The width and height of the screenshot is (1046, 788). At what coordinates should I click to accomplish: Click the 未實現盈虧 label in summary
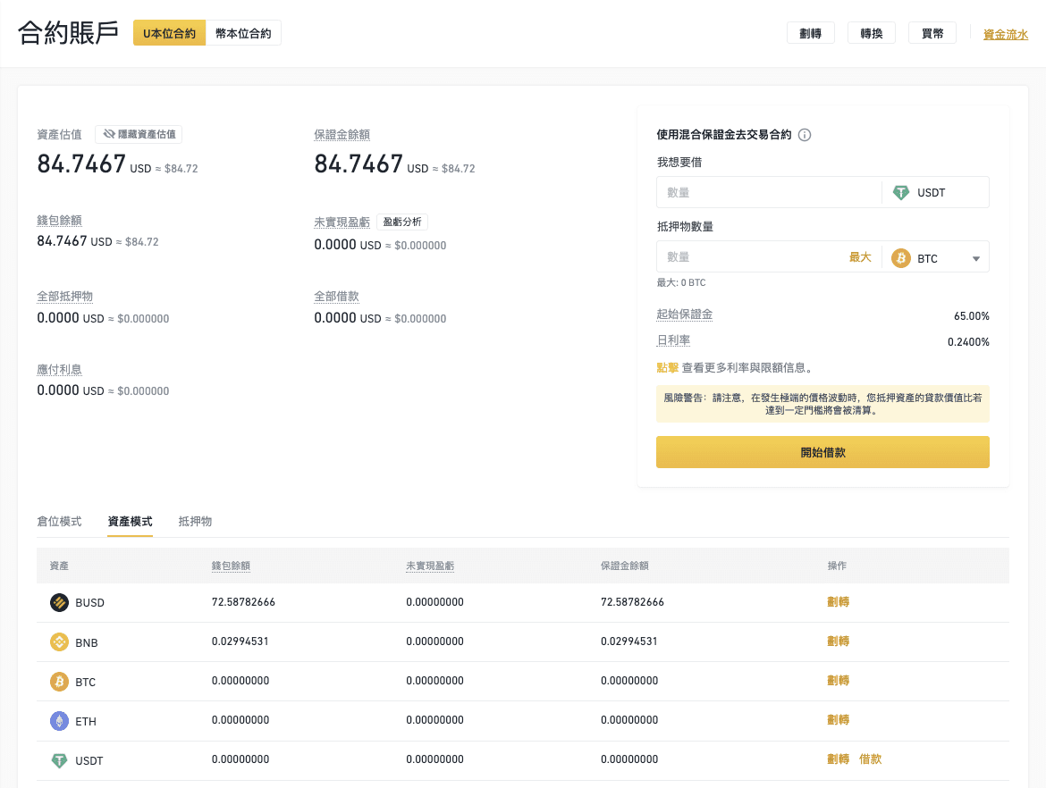click(x=342, y=222)
